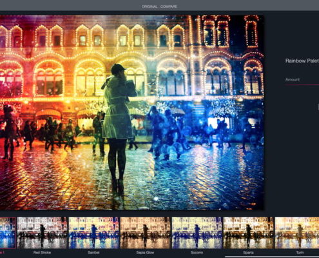The height and width of the screenshot is (258, 319).
Task: Pick the Turin preset thumbnail
Action: point(297,233)
